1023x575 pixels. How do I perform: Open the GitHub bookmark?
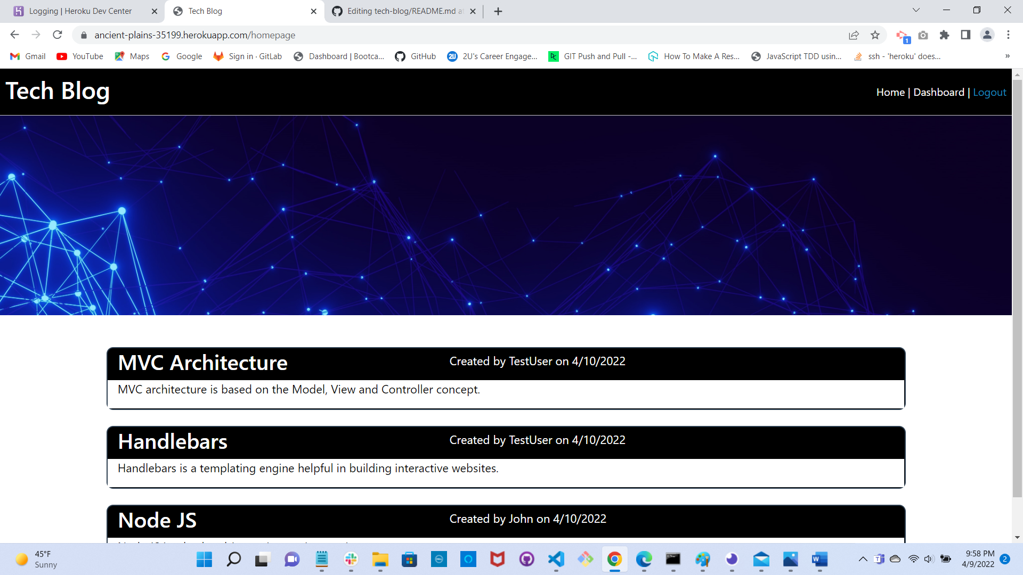point(416,56)
